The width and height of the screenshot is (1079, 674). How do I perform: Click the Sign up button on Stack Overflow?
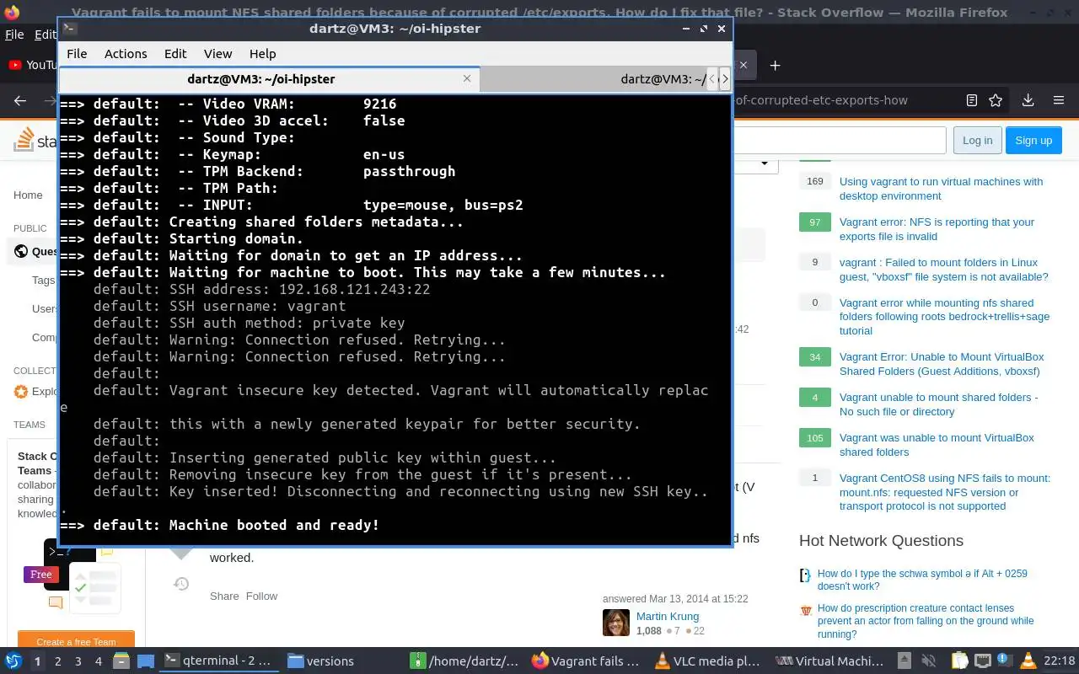1033,141
